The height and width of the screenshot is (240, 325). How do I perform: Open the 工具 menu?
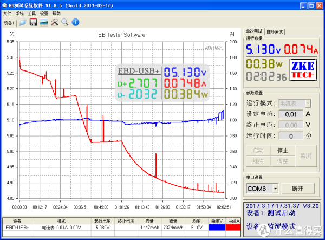tap(32, 14)
